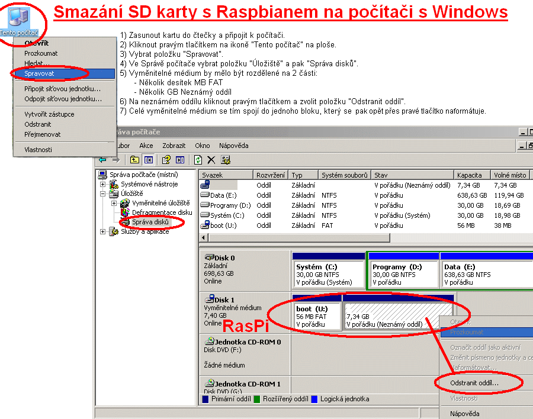This screenshot has width=533, height=419.
Task: Click the Služby a aplikace tree icon
Action: coord(114,231)
